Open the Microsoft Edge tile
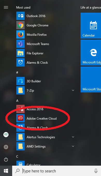 click(91, 53)
